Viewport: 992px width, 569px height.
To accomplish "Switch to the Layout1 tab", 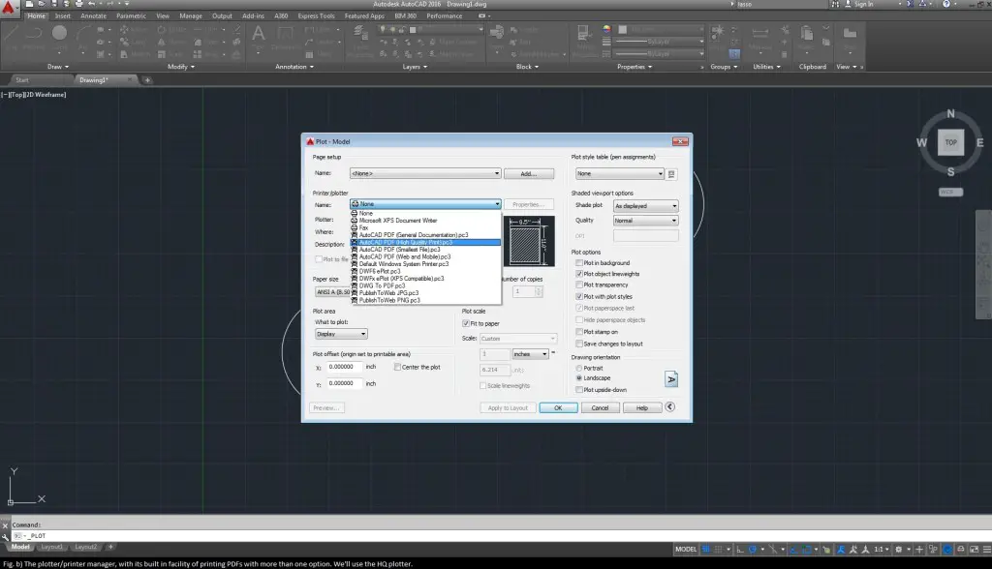I will click(51, 547).
